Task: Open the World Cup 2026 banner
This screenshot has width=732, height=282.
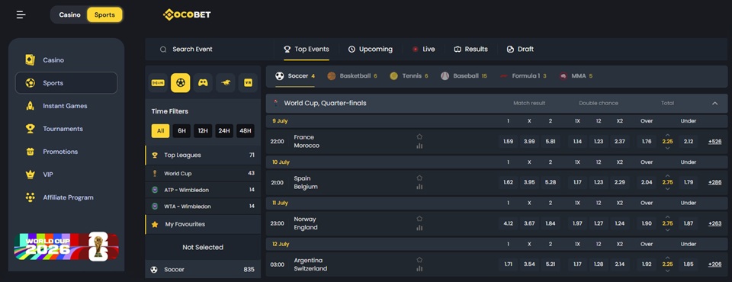Action: point(66,246)
